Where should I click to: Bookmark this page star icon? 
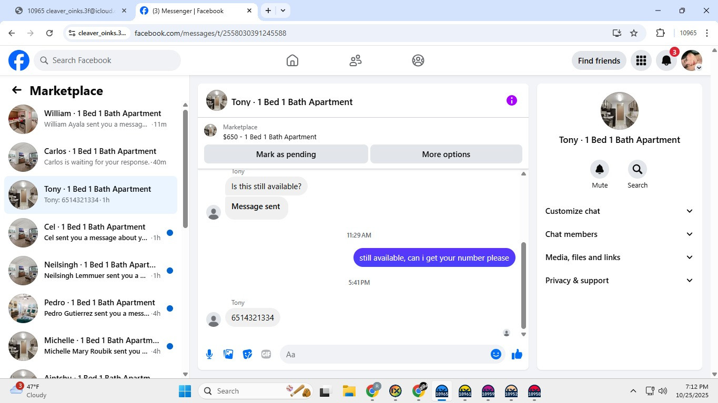tap(634, 33)
